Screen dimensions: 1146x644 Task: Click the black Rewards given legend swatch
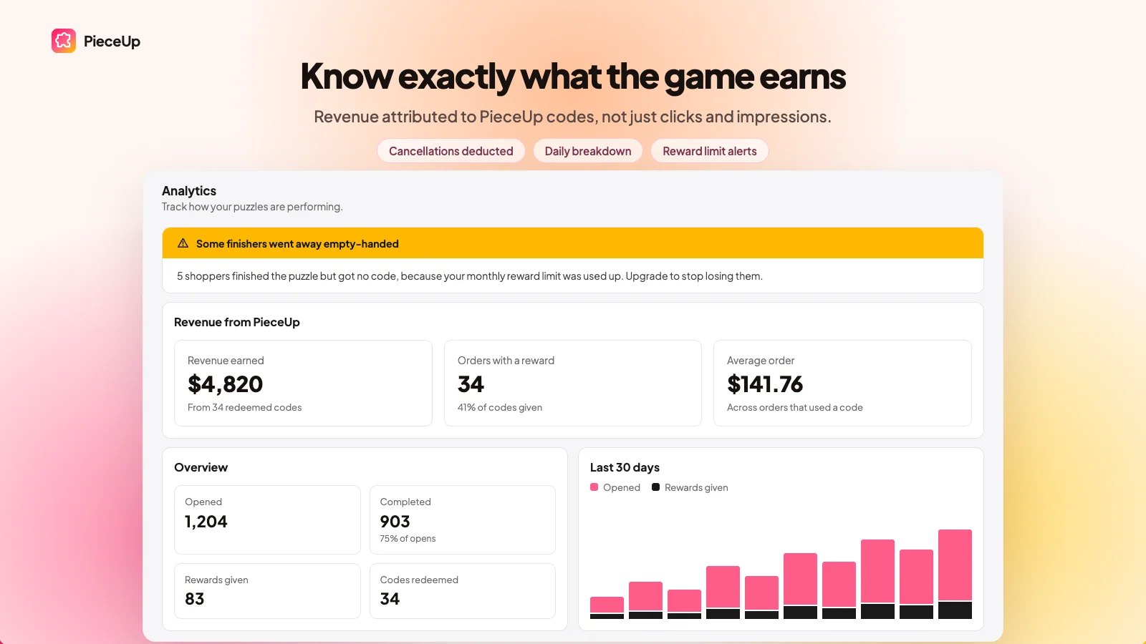(656, 487)
